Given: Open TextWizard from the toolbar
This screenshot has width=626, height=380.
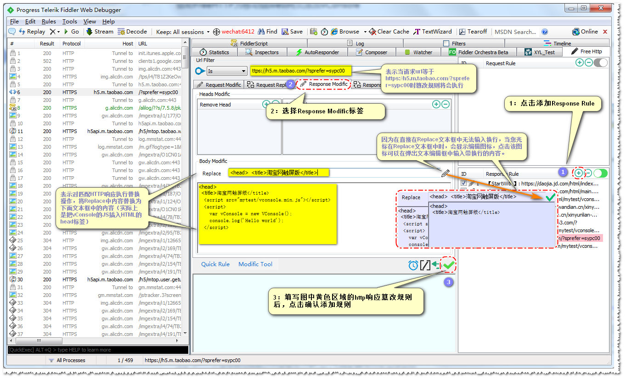Looking at the screenshot, I should point(433,32).
